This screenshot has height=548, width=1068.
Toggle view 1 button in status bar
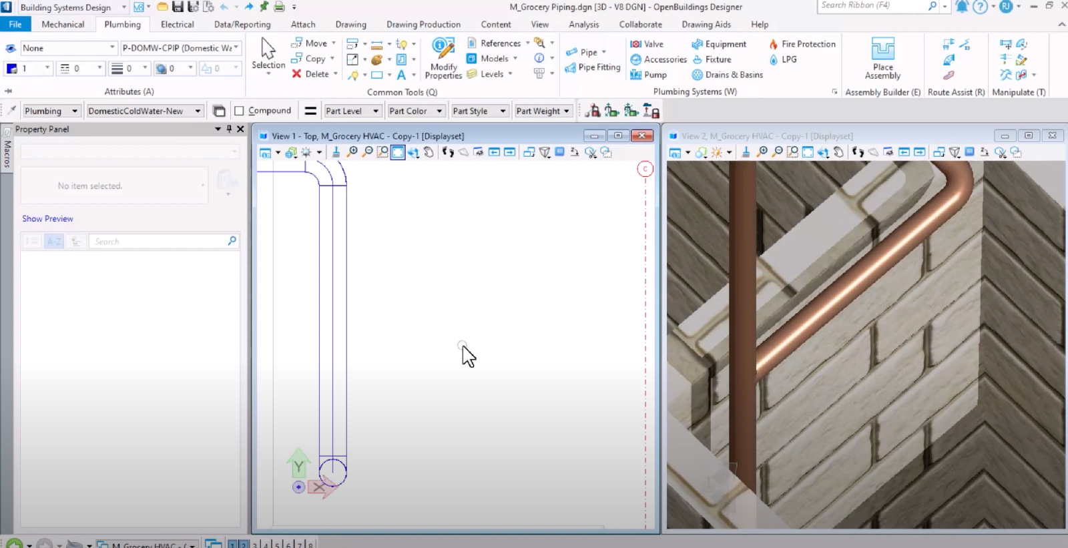[x=232, y=545]
